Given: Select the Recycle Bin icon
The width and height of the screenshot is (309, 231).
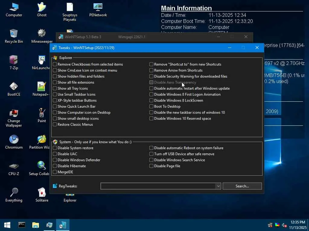Looking at the screenshot, I should (14, 36).
